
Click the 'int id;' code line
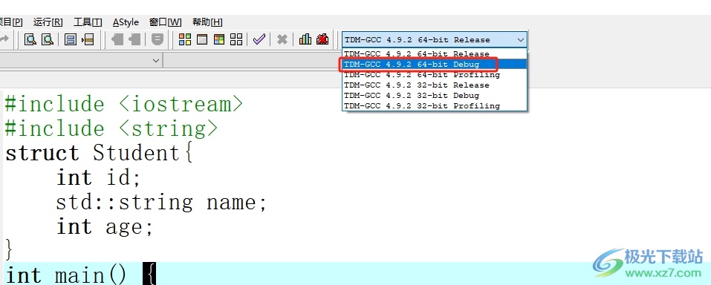click(99, 177)
